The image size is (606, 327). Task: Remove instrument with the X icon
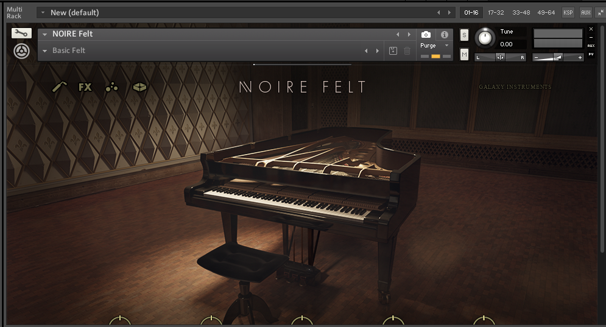pos(591,29)
